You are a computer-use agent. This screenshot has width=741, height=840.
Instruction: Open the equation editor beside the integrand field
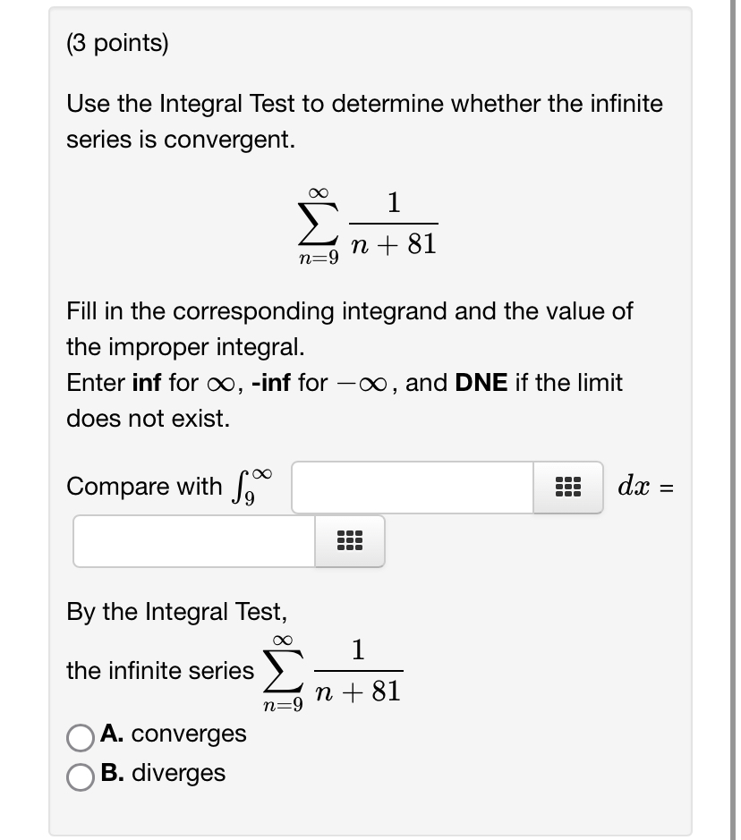point(570,487)
